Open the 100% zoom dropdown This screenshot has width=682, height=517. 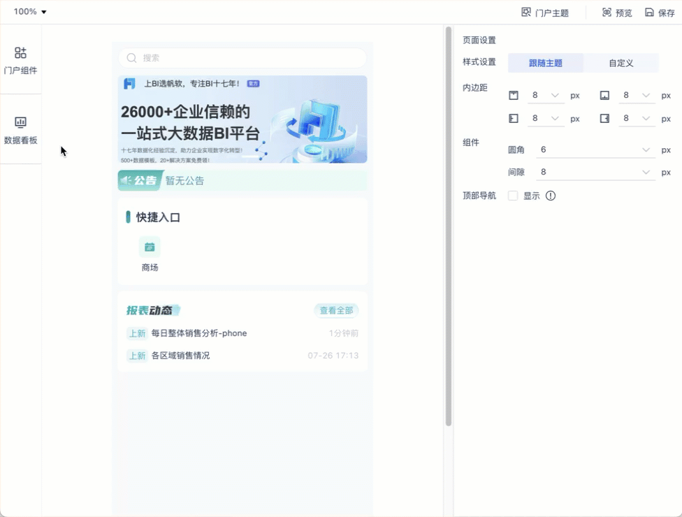coord(29,12)
